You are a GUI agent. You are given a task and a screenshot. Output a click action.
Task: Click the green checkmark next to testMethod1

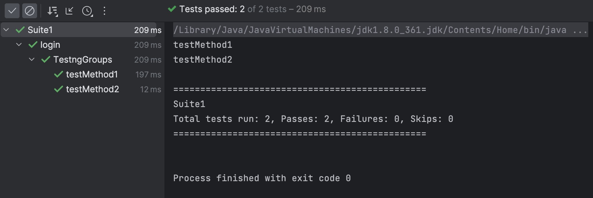[x=59, y=74]
